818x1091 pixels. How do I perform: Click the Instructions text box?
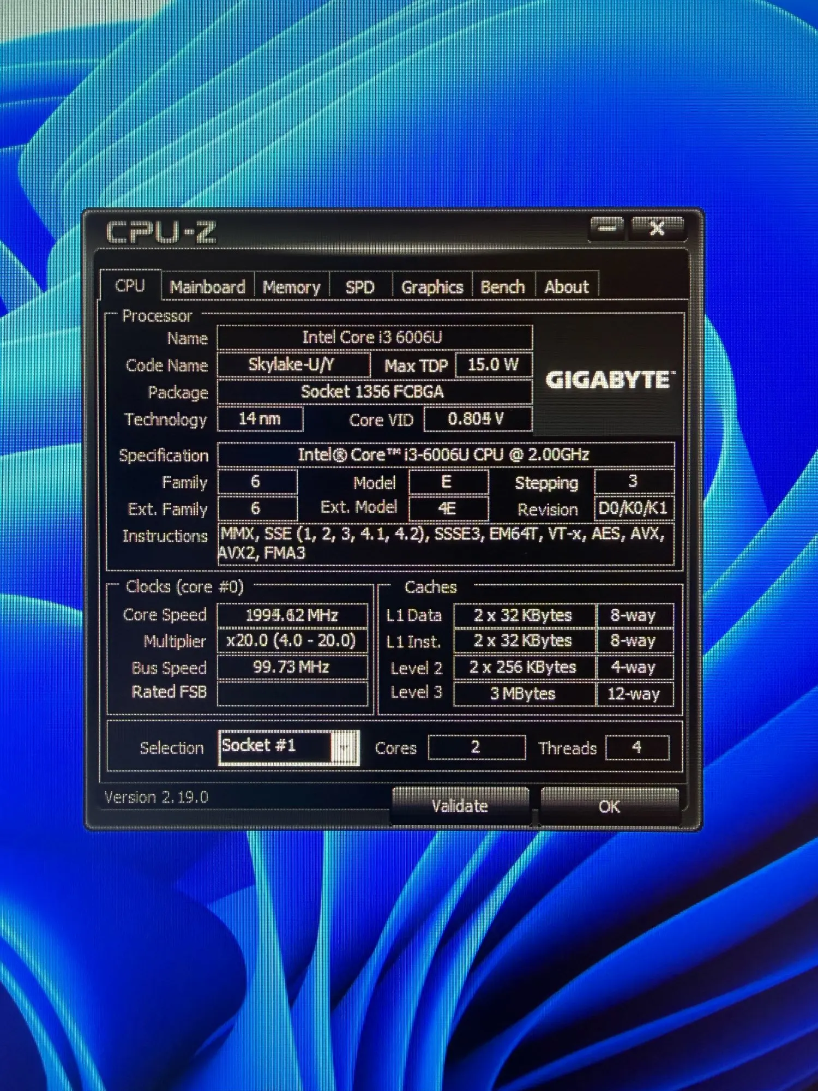click(x=446, y=543)
